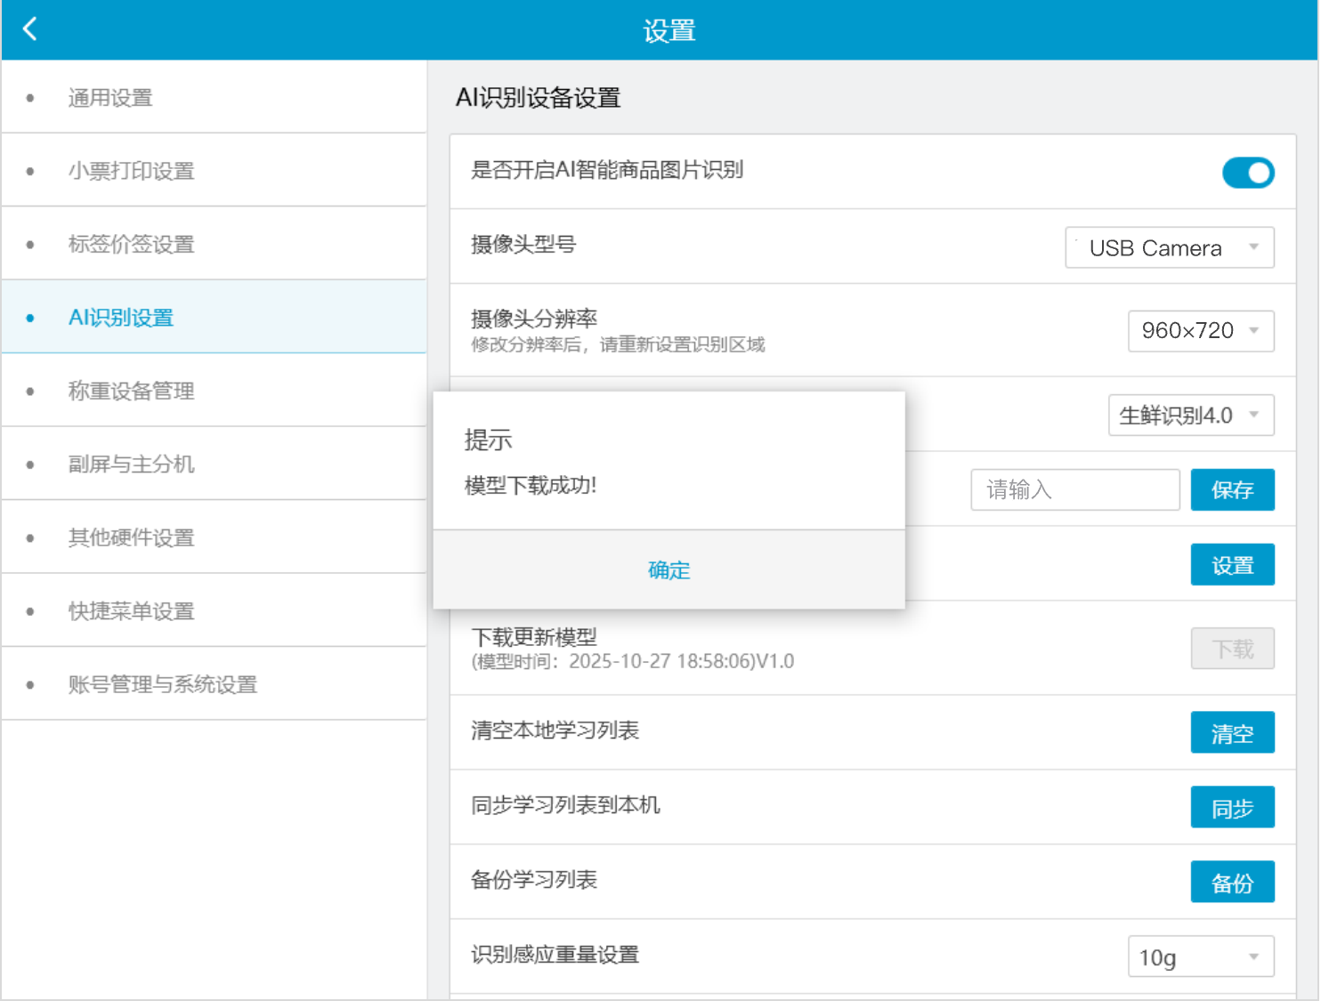Click the 修改分辨率后 hint text
The image size is (1321, 1001).
coord(618,344)
